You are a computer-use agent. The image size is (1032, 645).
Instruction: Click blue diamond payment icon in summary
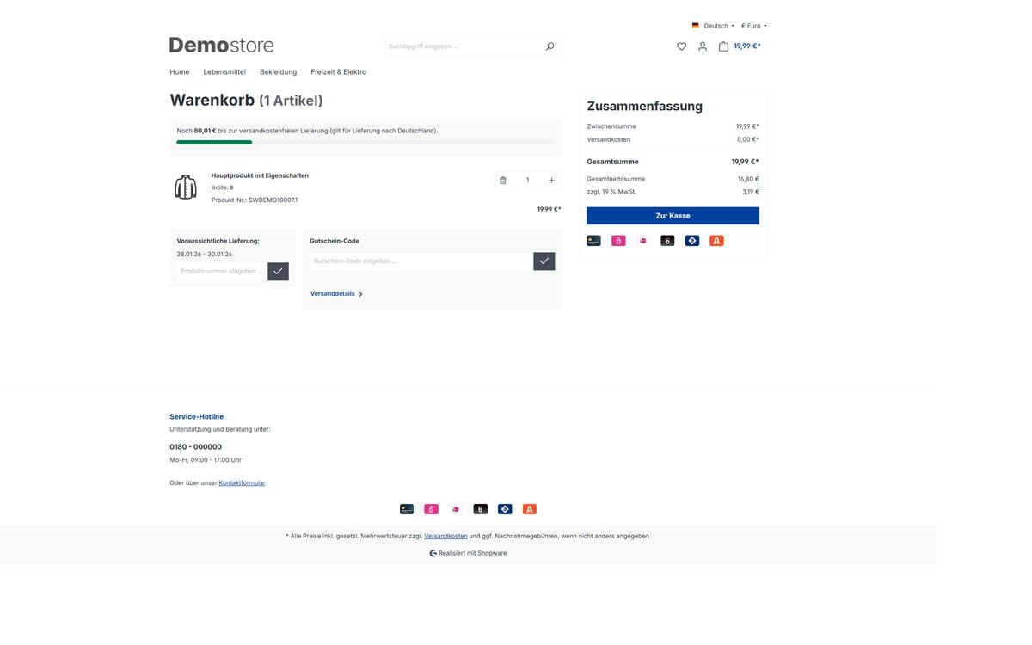coord(692,241)
